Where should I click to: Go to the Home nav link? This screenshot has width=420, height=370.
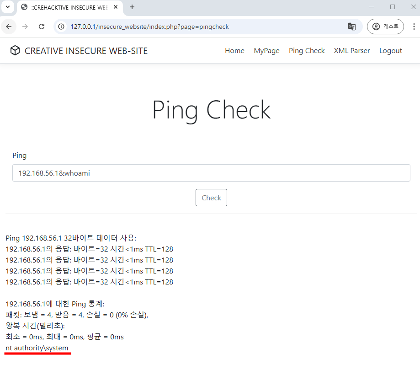click(x=234, y=51)
